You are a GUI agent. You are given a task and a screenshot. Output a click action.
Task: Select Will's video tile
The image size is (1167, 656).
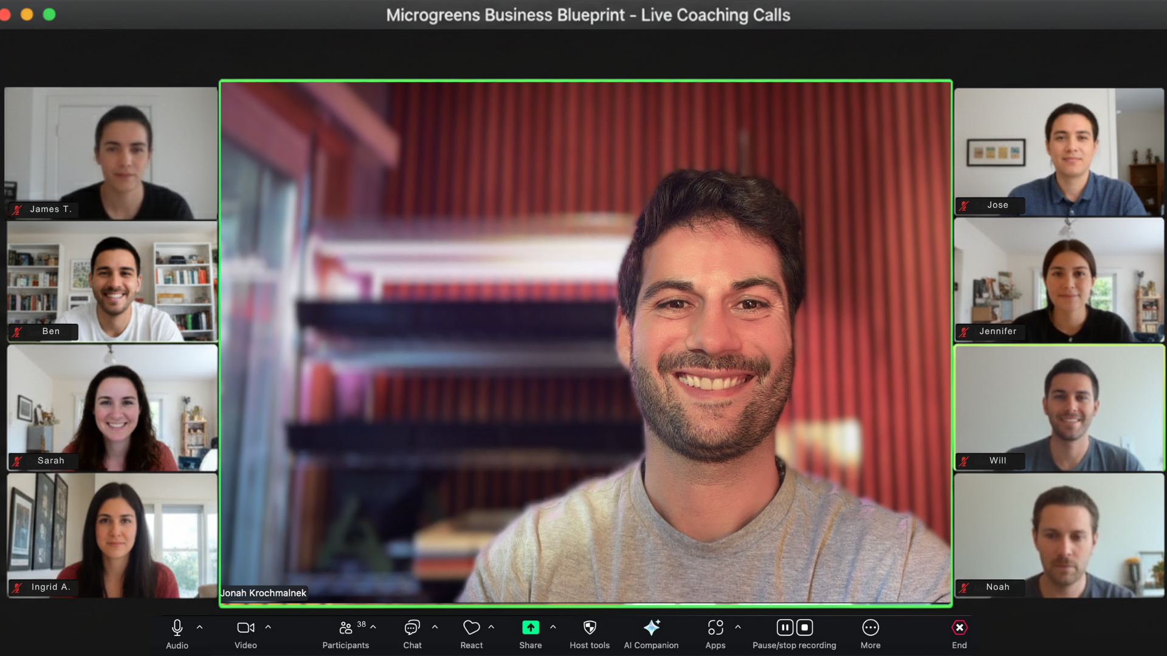(1059, 408)
